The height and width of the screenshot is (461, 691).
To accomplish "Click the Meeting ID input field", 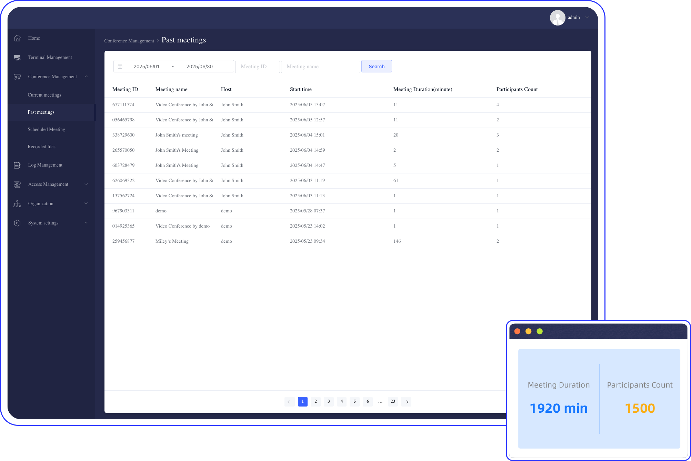I will click(257, 66).
